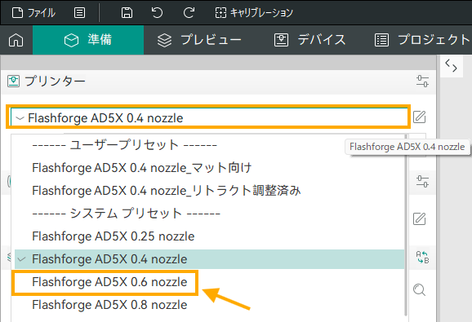472x322 pixels.
Task: Click the プリンター section printer icon
Action: tap(14, 81)
